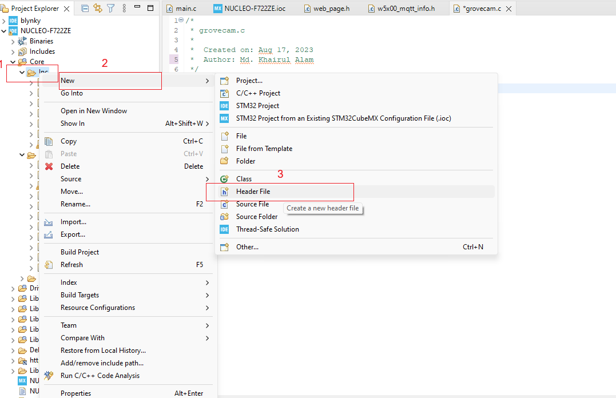The height and width of the screenshot is (398, 616).
Task: Open the New submenu entry
Action: (128, 81)
